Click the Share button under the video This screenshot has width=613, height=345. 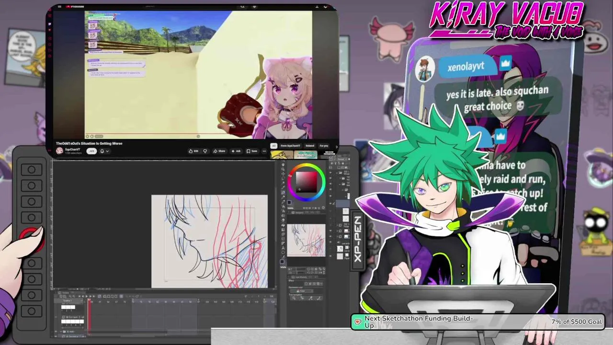(x=219, y=151)
